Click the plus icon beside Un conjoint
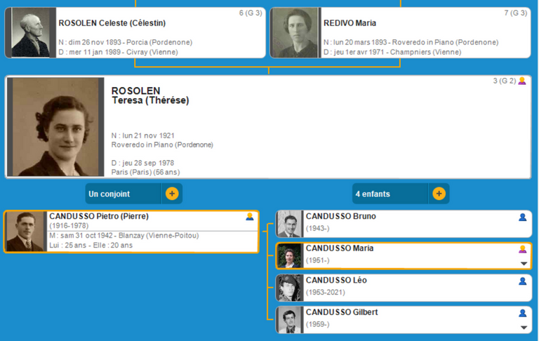The height and width of the screenshot is (341, 539). click(172, 194)
